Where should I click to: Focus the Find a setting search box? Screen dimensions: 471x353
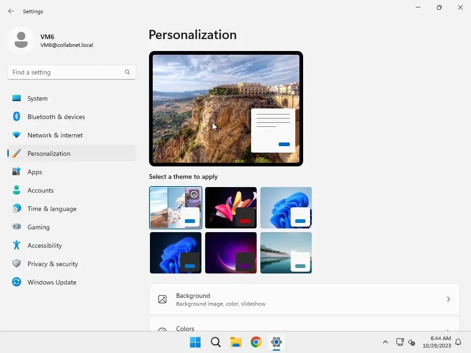tap(71, 72)
